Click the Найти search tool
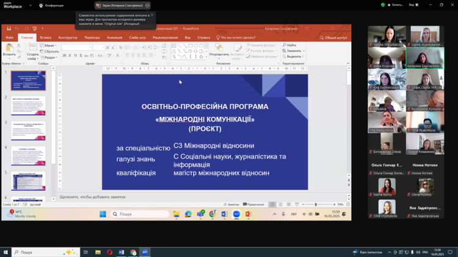 (x=291, y=45)
